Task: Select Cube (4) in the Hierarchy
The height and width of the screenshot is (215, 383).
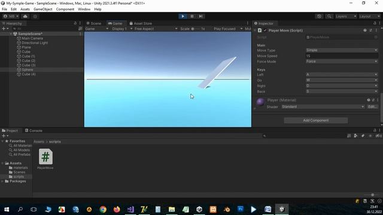Action: 28,74
